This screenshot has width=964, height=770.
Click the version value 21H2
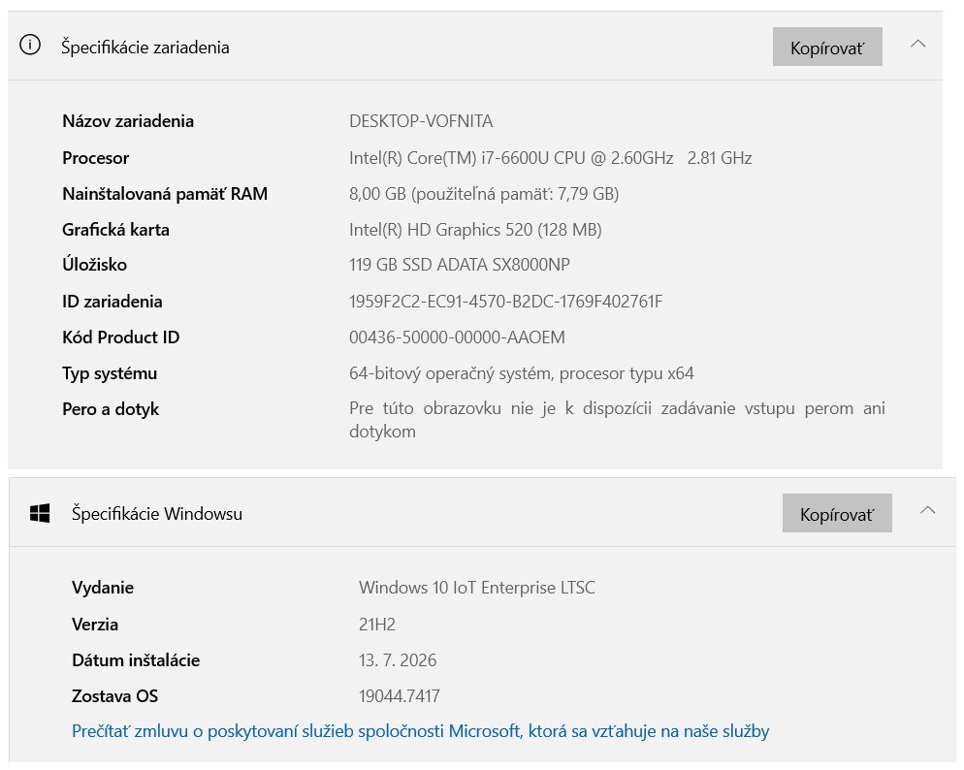pyautogui.click(x=377, y=625)
